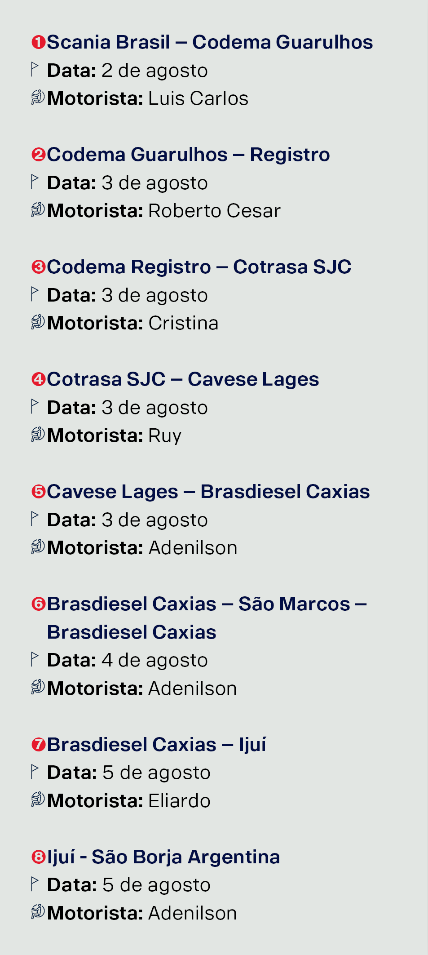Viewport: 428px width, 955px height.
Task: Click the red number 6 bullet
Action: click(x=39, y=604)
